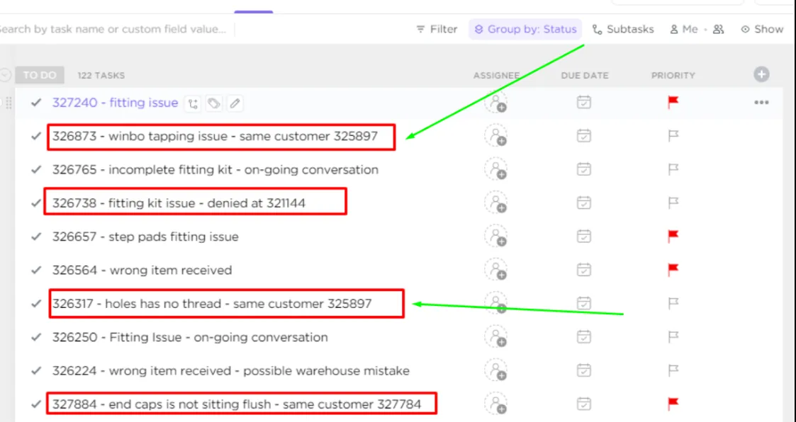This screenshot has width=796, height=422.
Task: Open task 326224 possible warehouse mistake
Action: 230,371
